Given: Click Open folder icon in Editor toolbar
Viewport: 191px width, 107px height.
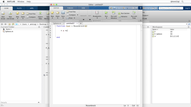Looking at the screenshot, I should click(x=58, y=12).
